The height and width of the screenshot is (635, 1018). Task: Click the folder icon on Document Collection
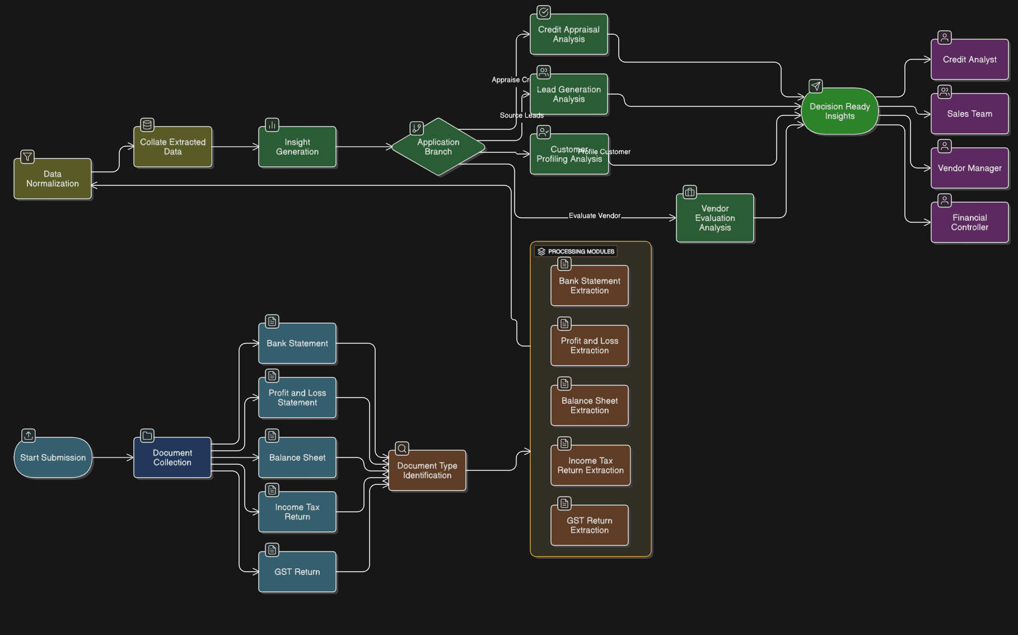(x=147, y=436)
